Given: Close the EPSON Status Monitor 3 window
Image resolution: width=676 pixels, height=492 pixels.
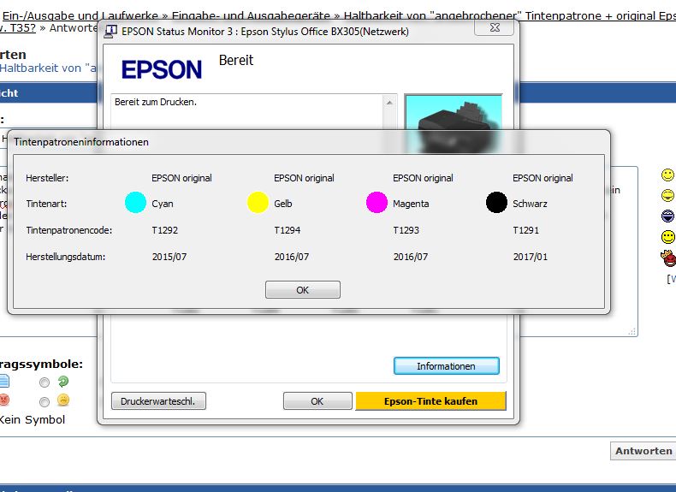Looking at the screenshot, I should [495, 27].
